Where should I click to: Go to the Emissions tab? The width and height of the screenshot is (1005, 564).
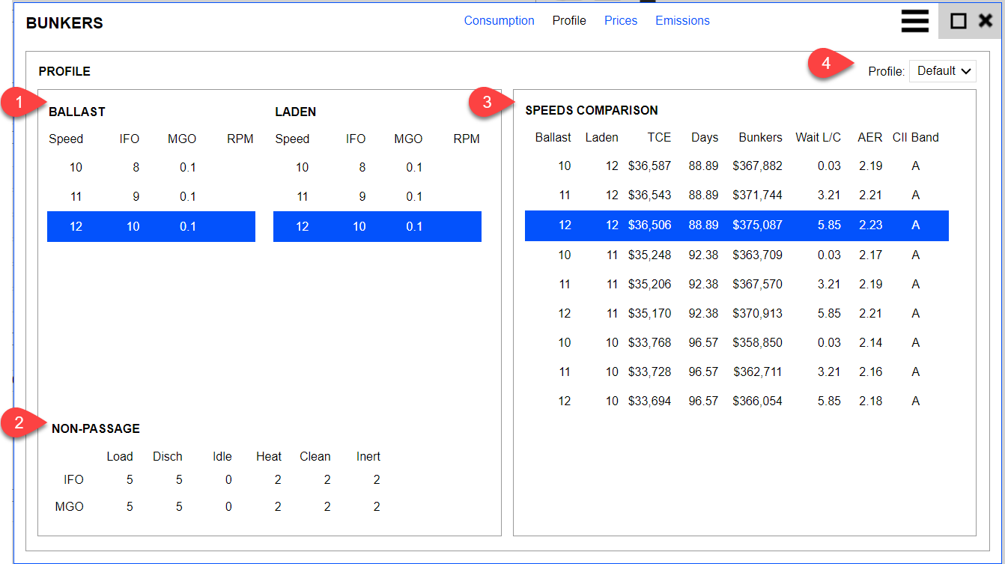click(x=682, y=21)
